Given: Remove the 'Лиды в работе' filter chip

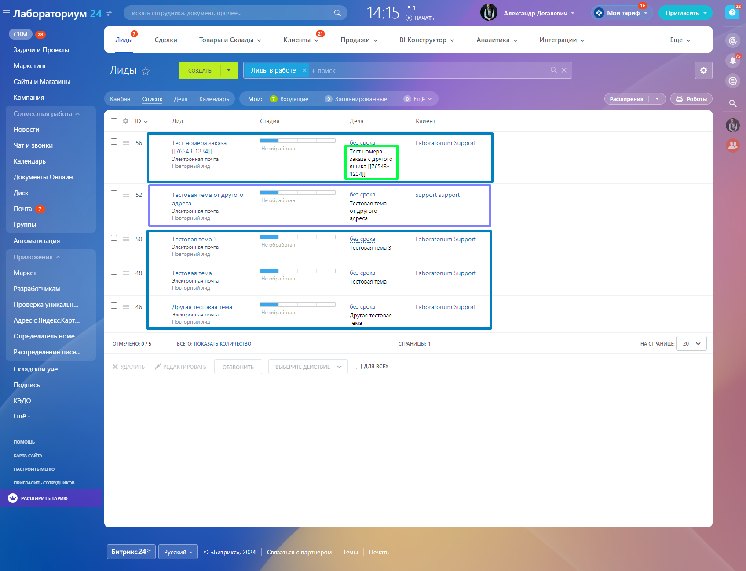Looking at the screenshot, I should point(304,70).
